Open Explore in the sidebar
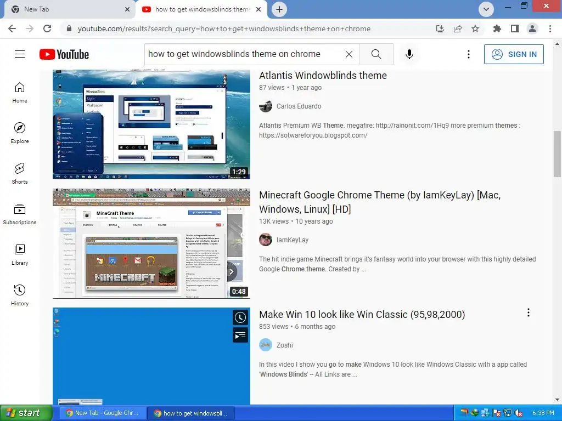 [20, 133]
